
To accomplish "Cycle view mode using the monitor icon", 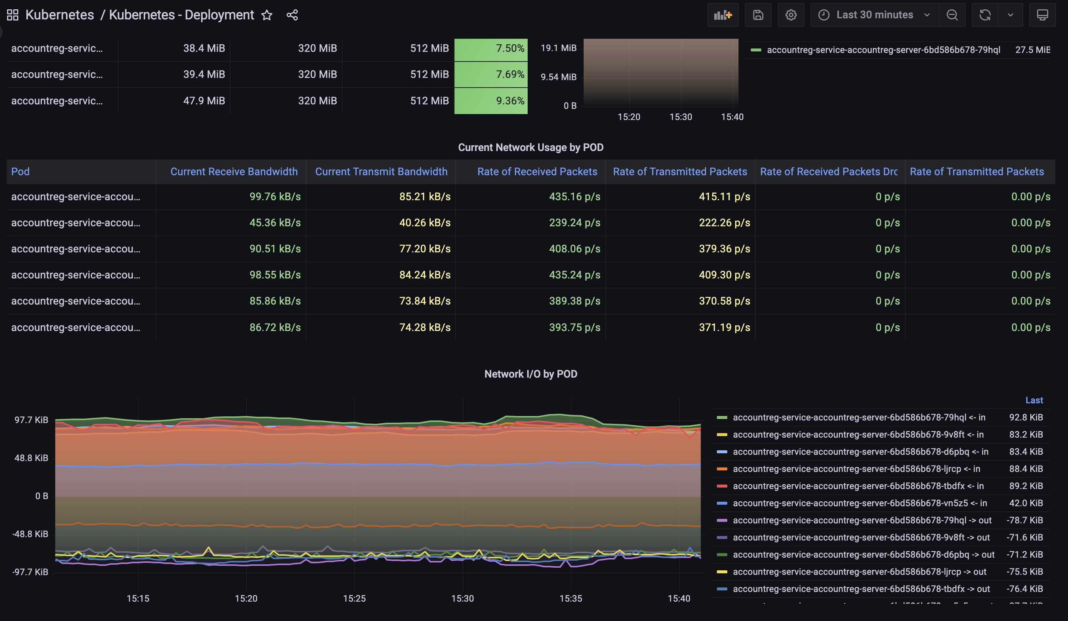I will (x=1042, y=15).
